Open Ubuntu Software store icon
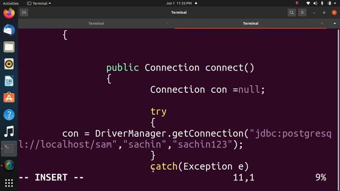 coord(9,98)
